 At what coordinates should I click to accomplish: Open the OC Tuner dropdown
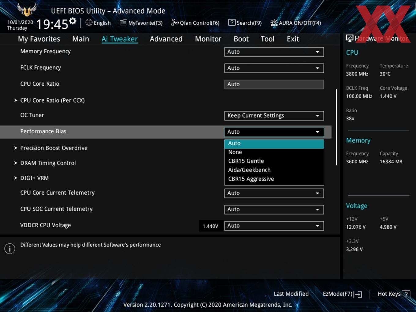[274, 116]
